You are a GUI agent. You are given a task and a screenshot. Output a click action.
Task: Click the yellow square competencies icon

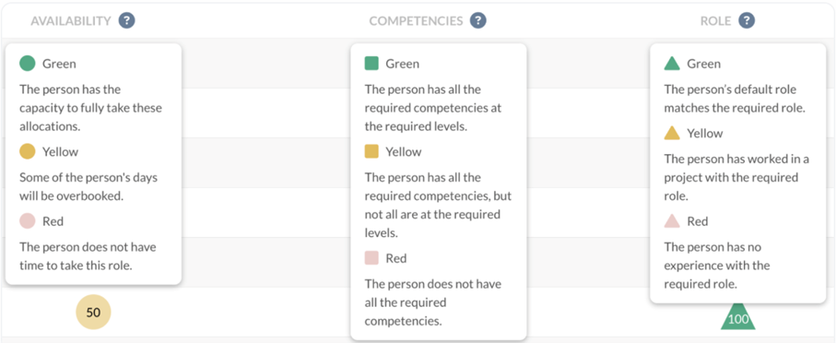[x=371, y=151]
